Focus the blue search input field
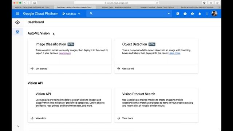The width and height of the screenshot is (233, 131). [129, 14]
